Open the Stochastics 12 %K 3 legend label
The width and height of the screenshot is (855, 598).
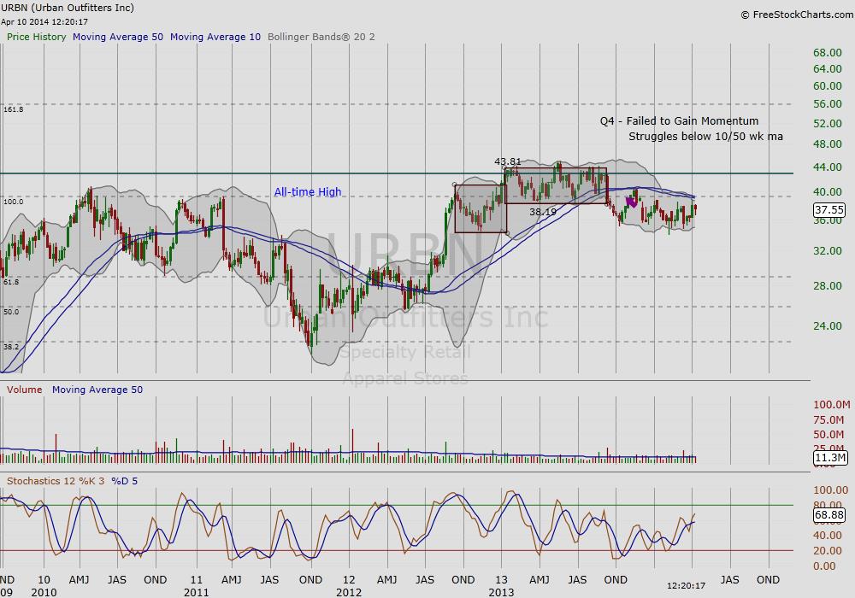click(56, 481)
